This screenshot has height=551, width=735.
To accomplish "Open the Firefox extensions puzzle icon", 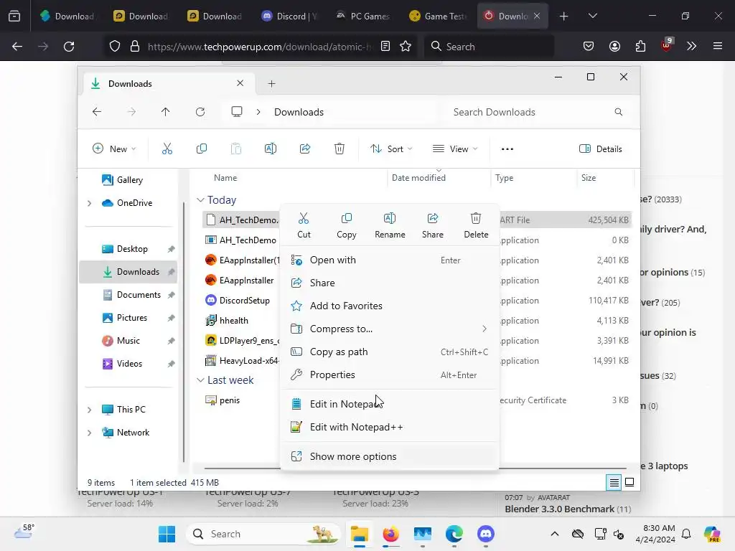I will click(x=640, y=47).
